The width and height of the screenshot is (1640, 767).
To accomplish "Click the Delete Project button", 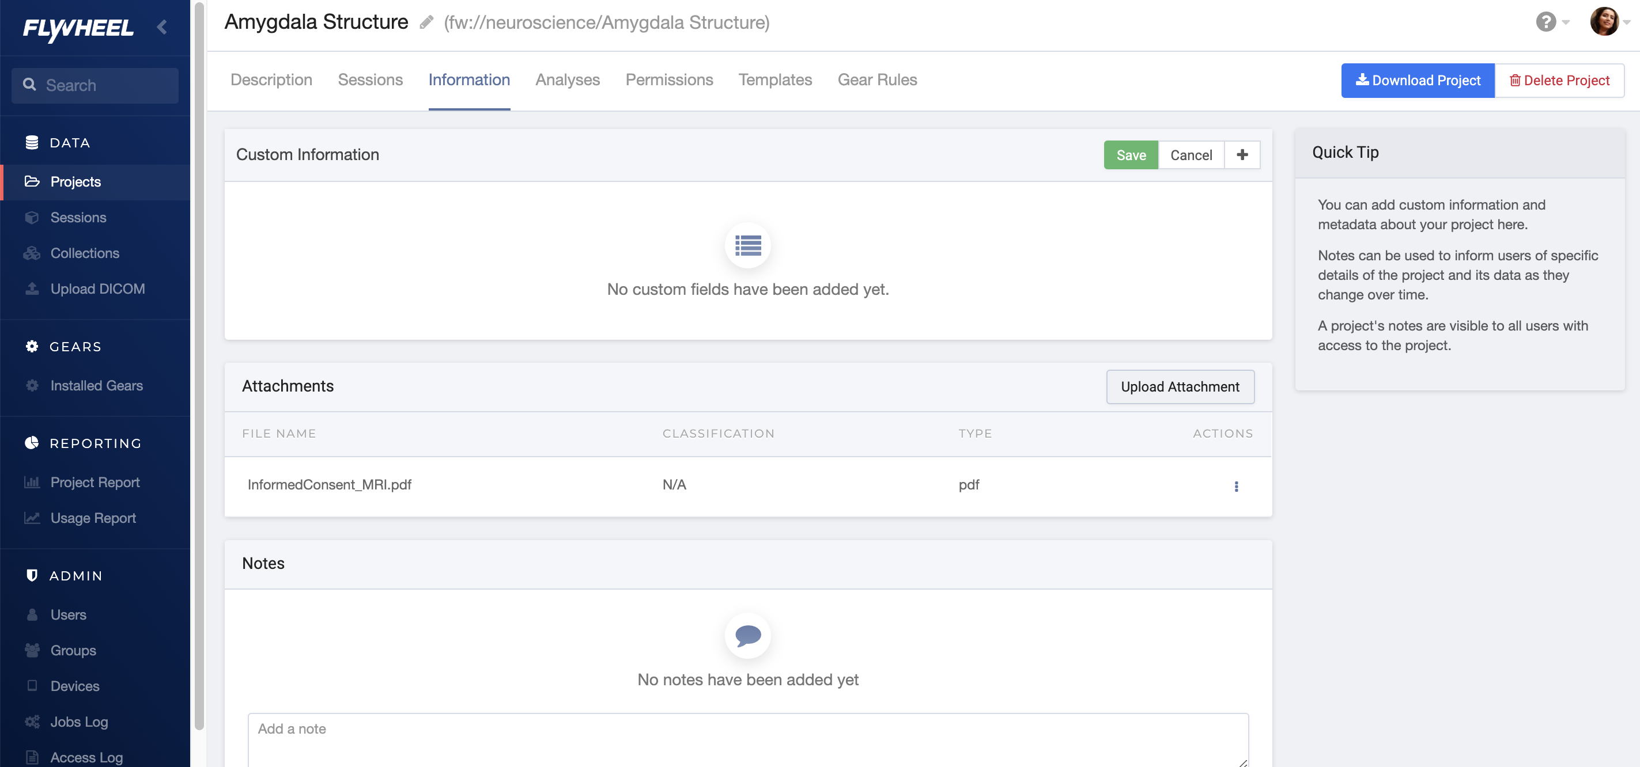I will click(x=1559, y=80).
